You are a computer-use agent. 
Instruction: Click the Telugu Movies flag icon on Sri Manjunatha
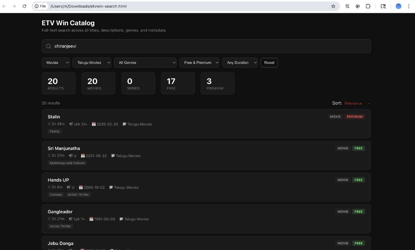(113, 156)
